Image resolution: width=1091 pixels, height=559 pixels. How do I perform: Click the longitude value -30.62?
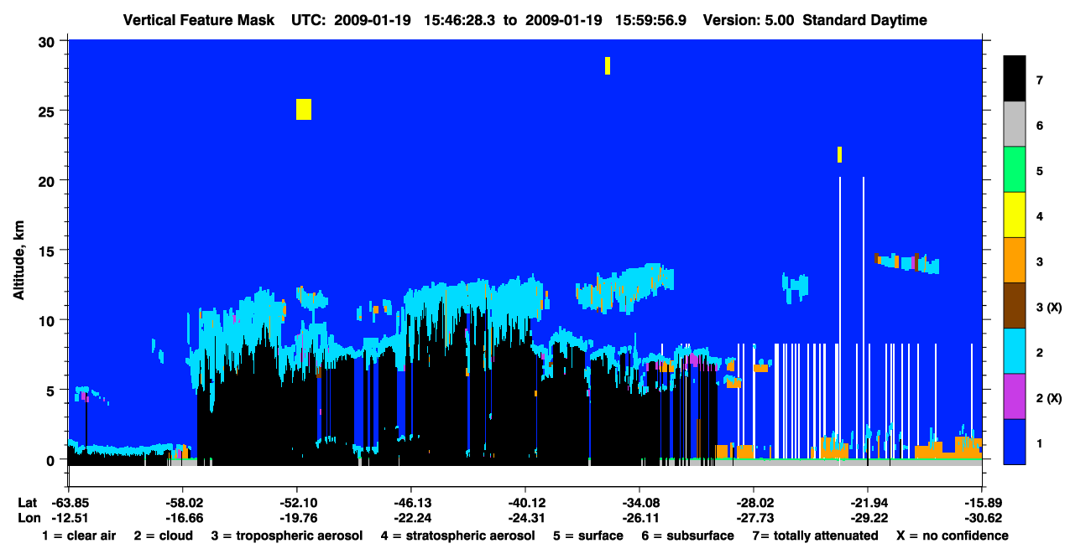982,518
